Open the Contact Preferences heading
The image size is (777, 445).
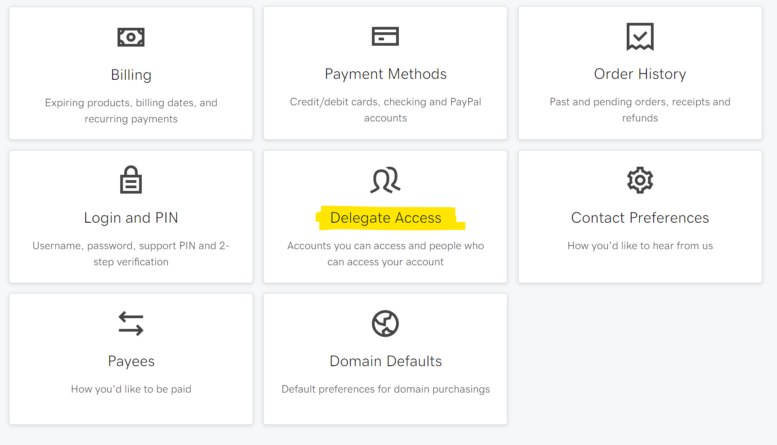tap(640, 218)
